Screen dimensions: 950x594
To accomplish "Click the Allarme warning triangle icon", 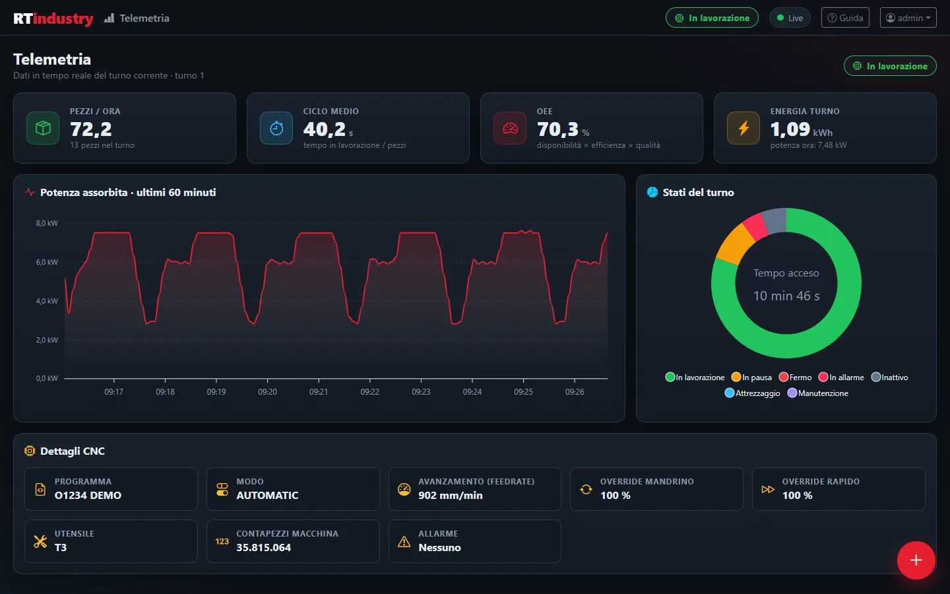I will (404, 541).
